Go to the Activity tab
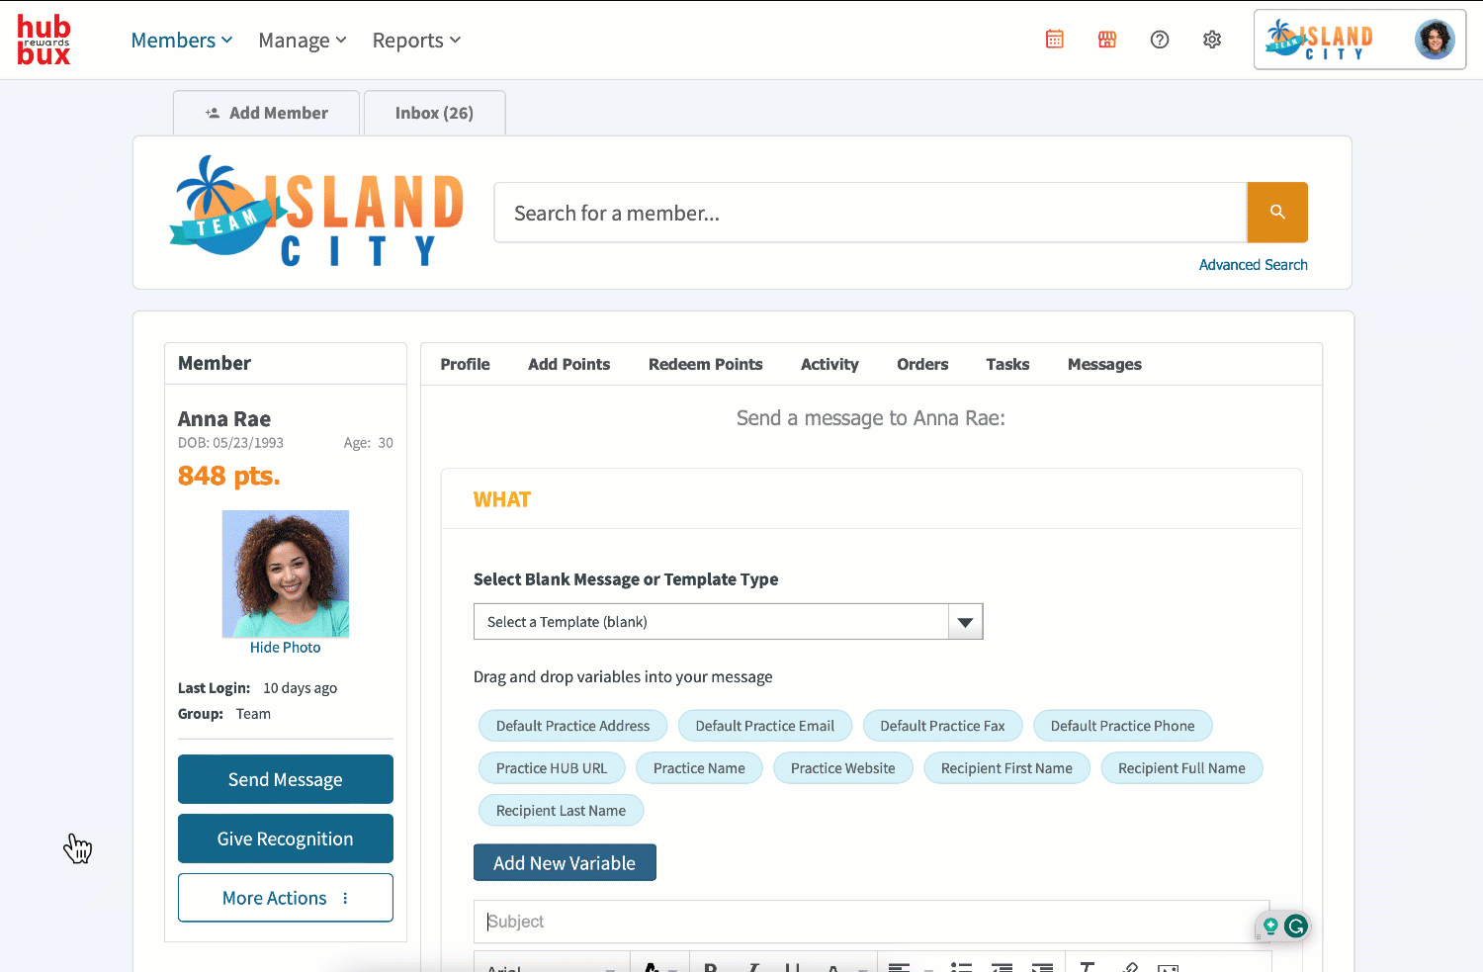 pos(829,364)
